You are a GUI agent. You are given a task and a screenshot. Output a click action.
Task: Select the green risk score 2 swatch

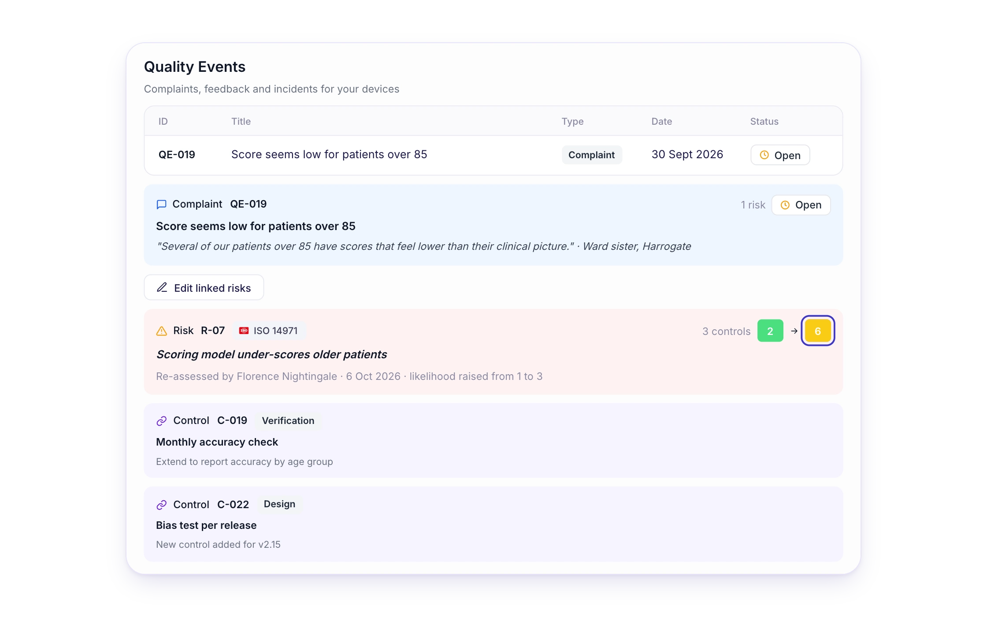770,331
